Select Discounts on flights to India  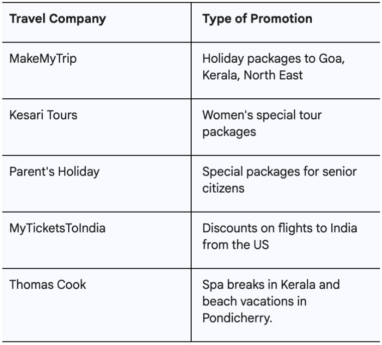coord(280,228)
